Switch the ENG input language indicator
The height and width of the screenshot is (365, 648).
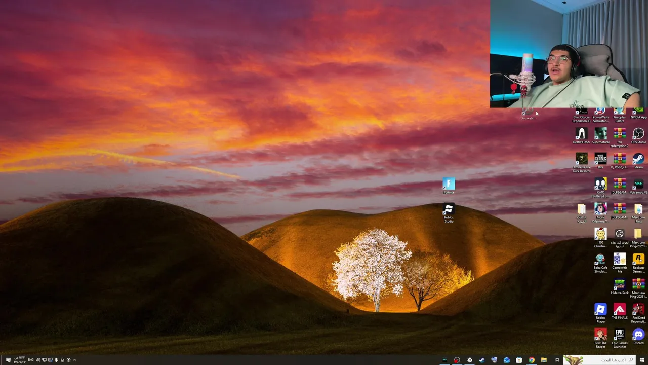coord(31,360)
